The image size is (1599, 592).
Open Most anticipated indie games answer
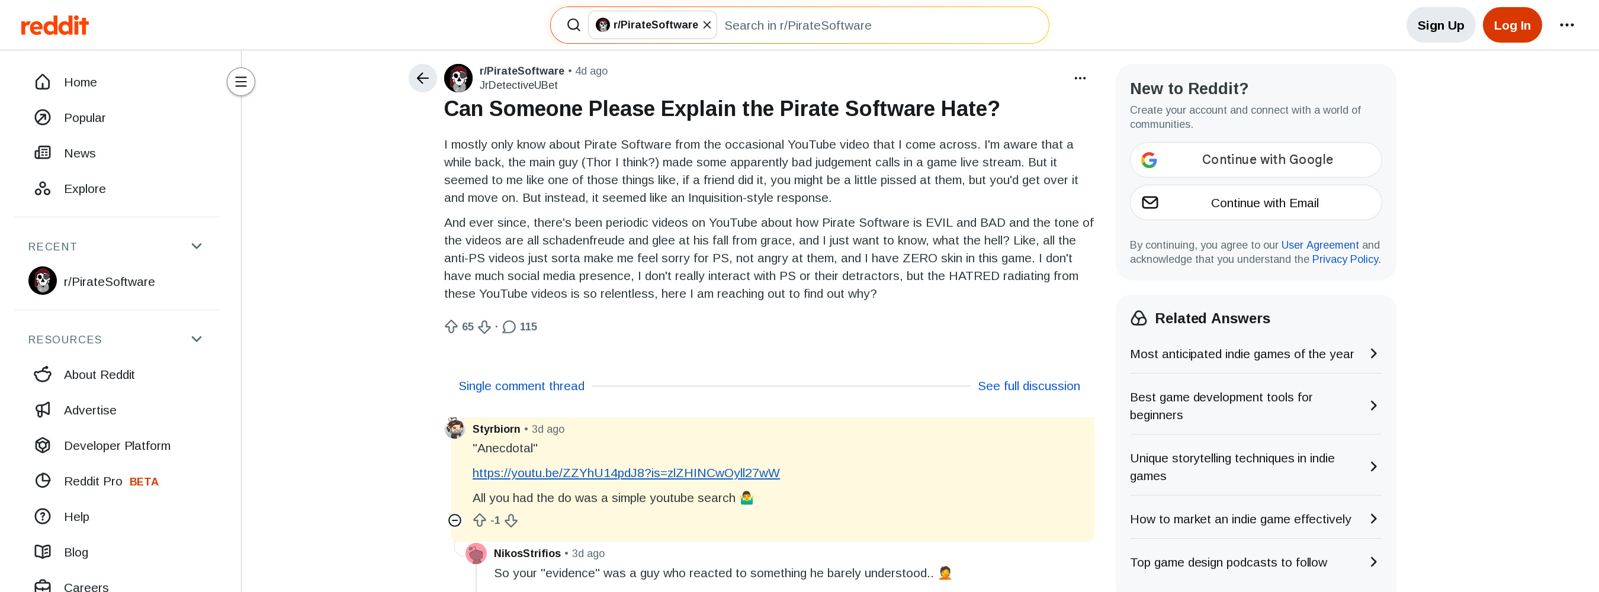click(1255, 353)
